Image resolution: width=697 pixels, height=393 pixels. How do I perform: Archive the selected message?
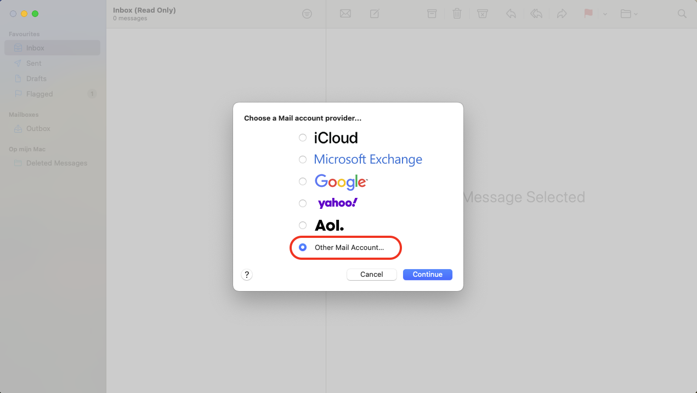click(432, 14)
